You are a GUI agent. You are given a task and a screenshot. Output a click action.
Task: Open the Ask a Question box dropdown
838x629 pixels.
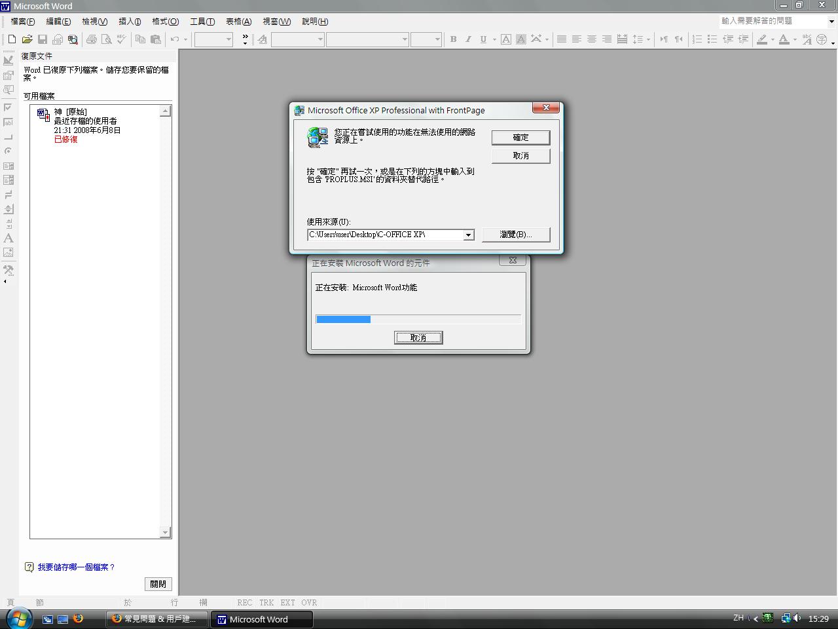[831, 21]
